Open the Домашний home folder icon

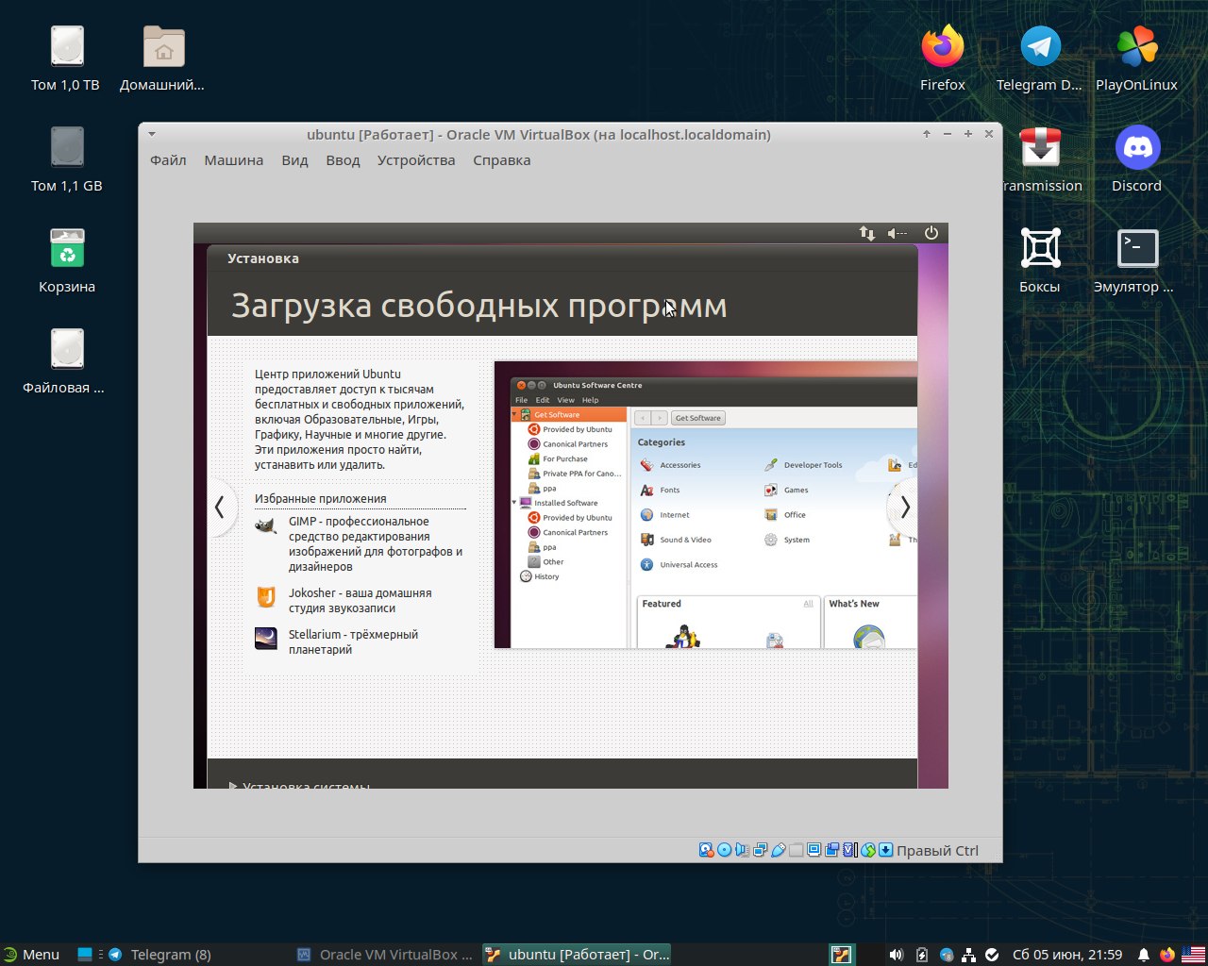pos(162,58)
